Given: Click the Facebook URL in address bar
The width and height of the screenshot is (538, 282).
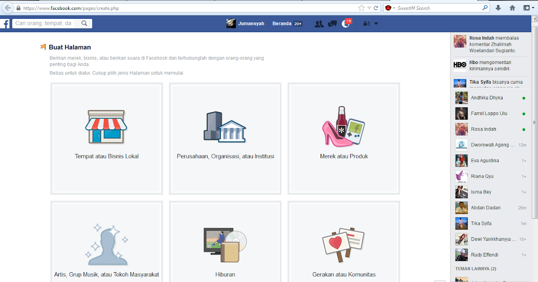Looking at the screenshot, I should (x=71, y=8).
